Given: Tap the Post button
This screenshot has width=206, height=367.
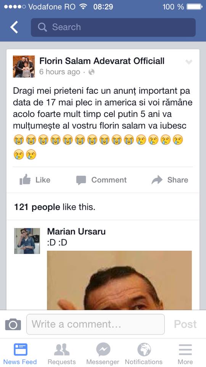Looking at the screenshot, I should (185, 324).
